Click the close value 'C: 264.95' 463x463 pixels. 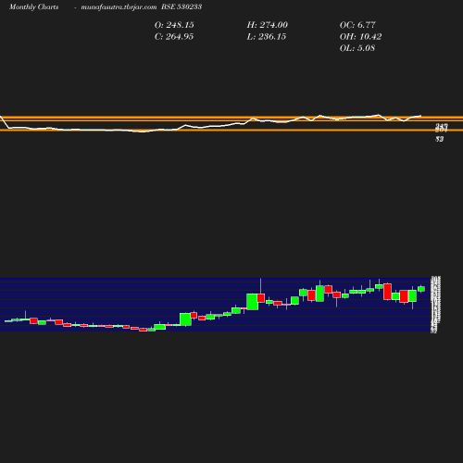(174, 37)
